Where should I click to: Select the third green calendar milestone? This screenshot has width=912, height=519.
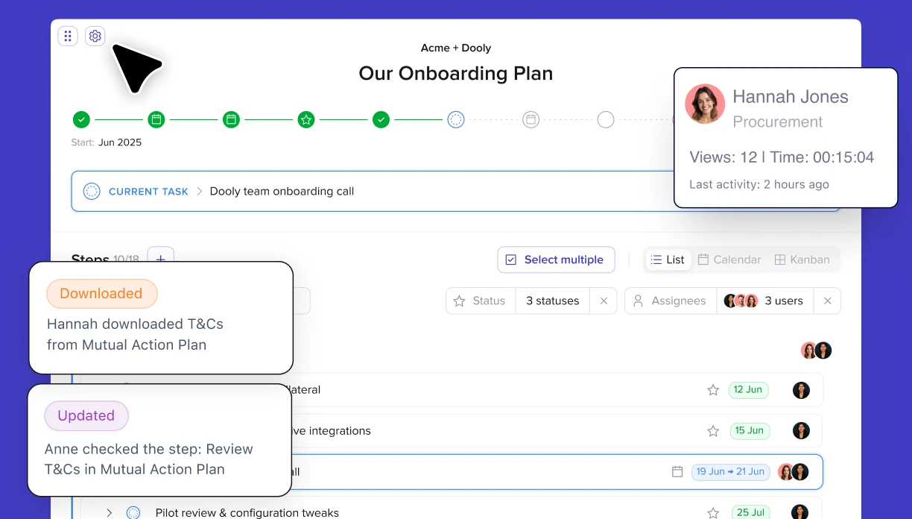(231, 119)
